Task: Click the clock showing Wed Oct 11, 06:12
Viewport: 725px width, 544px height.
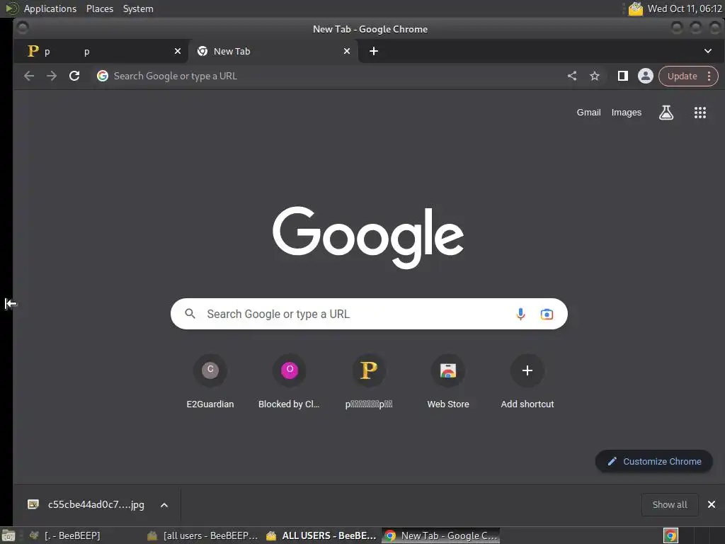Action: pyautogui.click(x=685, y=8)
